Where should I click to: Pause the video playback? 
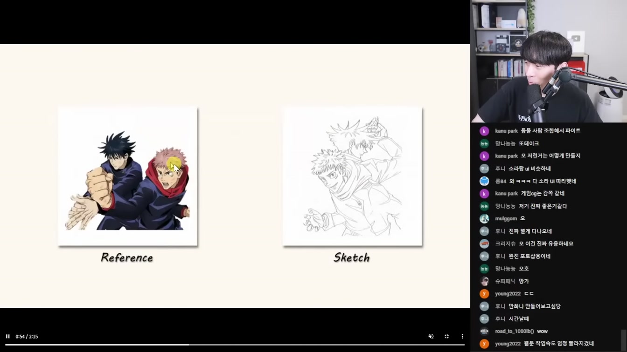pos(8,336)
